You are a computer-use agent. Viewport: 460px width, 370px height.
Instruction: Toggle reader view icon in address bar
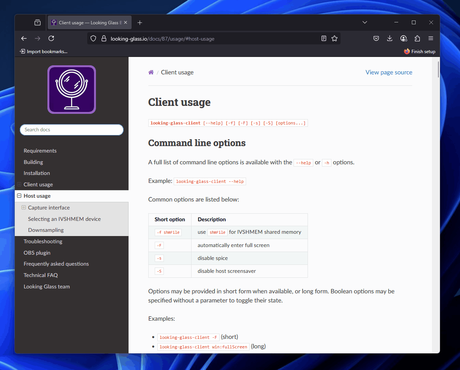tap(323, 38)
